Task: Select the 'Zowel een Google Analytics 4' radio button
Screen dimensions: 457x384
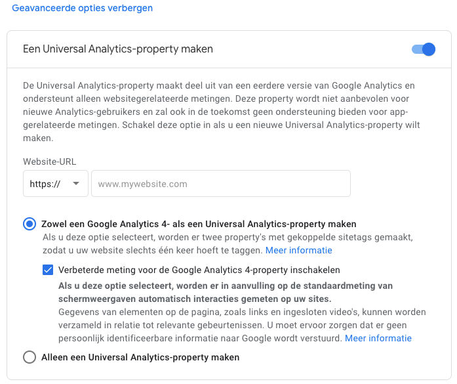Action: point(30,224)
